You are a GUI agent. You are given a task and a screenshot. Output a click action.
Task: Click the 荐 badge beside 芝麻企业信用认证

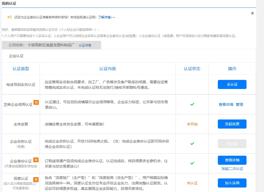36,102
